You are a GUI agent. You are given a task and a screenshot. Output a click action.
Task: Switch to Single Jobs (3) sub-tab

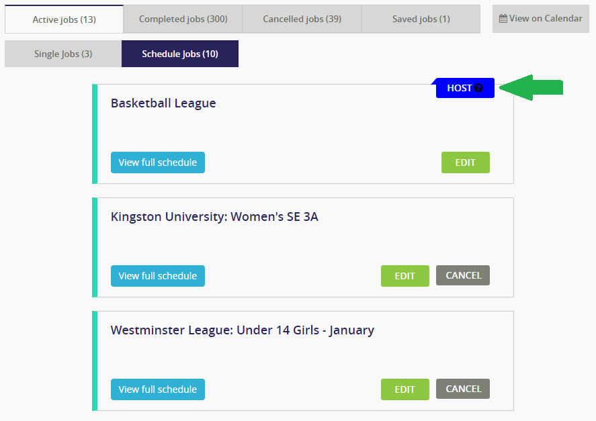pyautogui.click(x=63, y=54)
